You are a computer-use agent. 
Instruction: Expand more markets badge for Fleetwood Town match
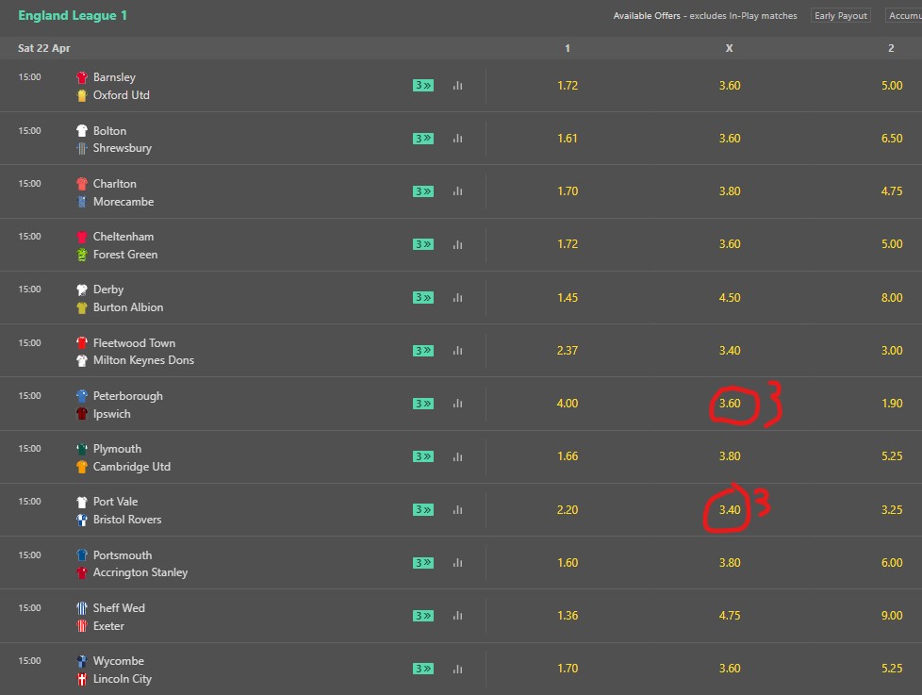(423, 351)
